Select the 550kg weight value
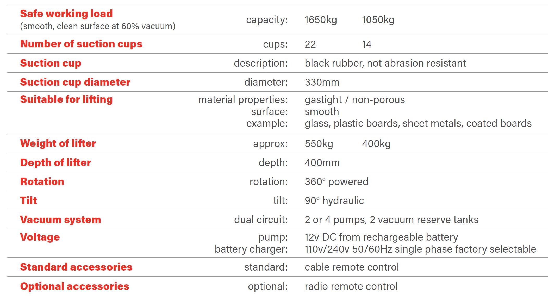 (319, 144)
